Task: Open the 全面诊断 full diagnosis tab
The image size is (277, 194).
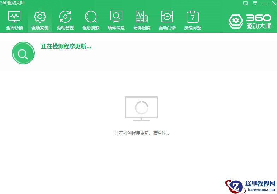Action: pos(14,20)
